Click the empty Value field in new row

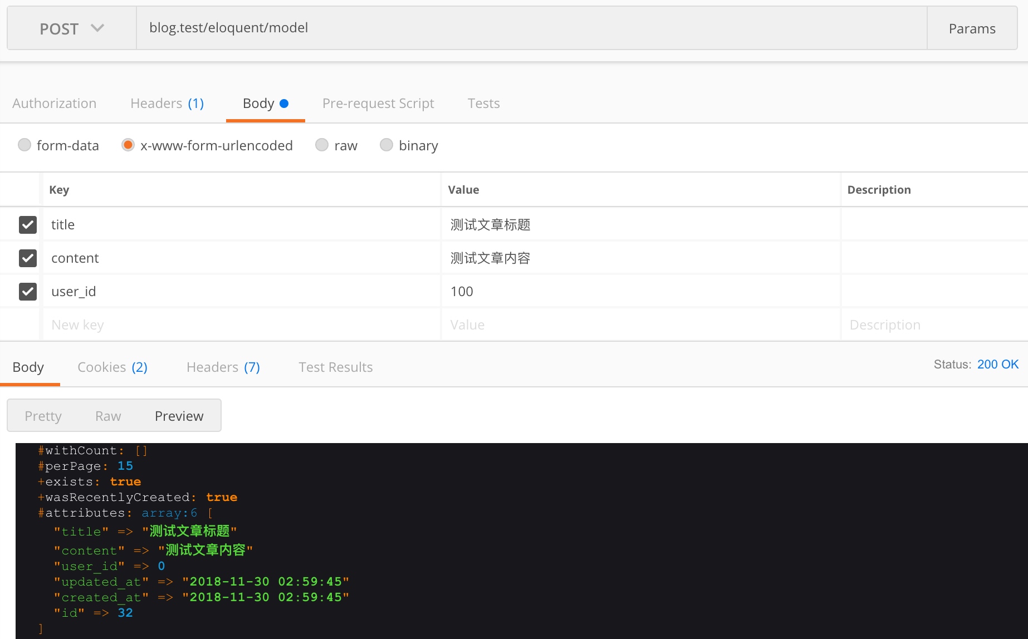641,325
